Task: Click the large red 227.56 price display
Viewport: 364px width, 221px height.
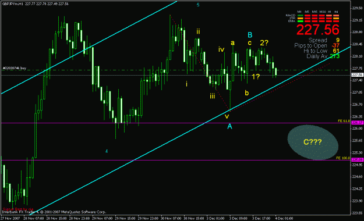Action: point(318,30)
